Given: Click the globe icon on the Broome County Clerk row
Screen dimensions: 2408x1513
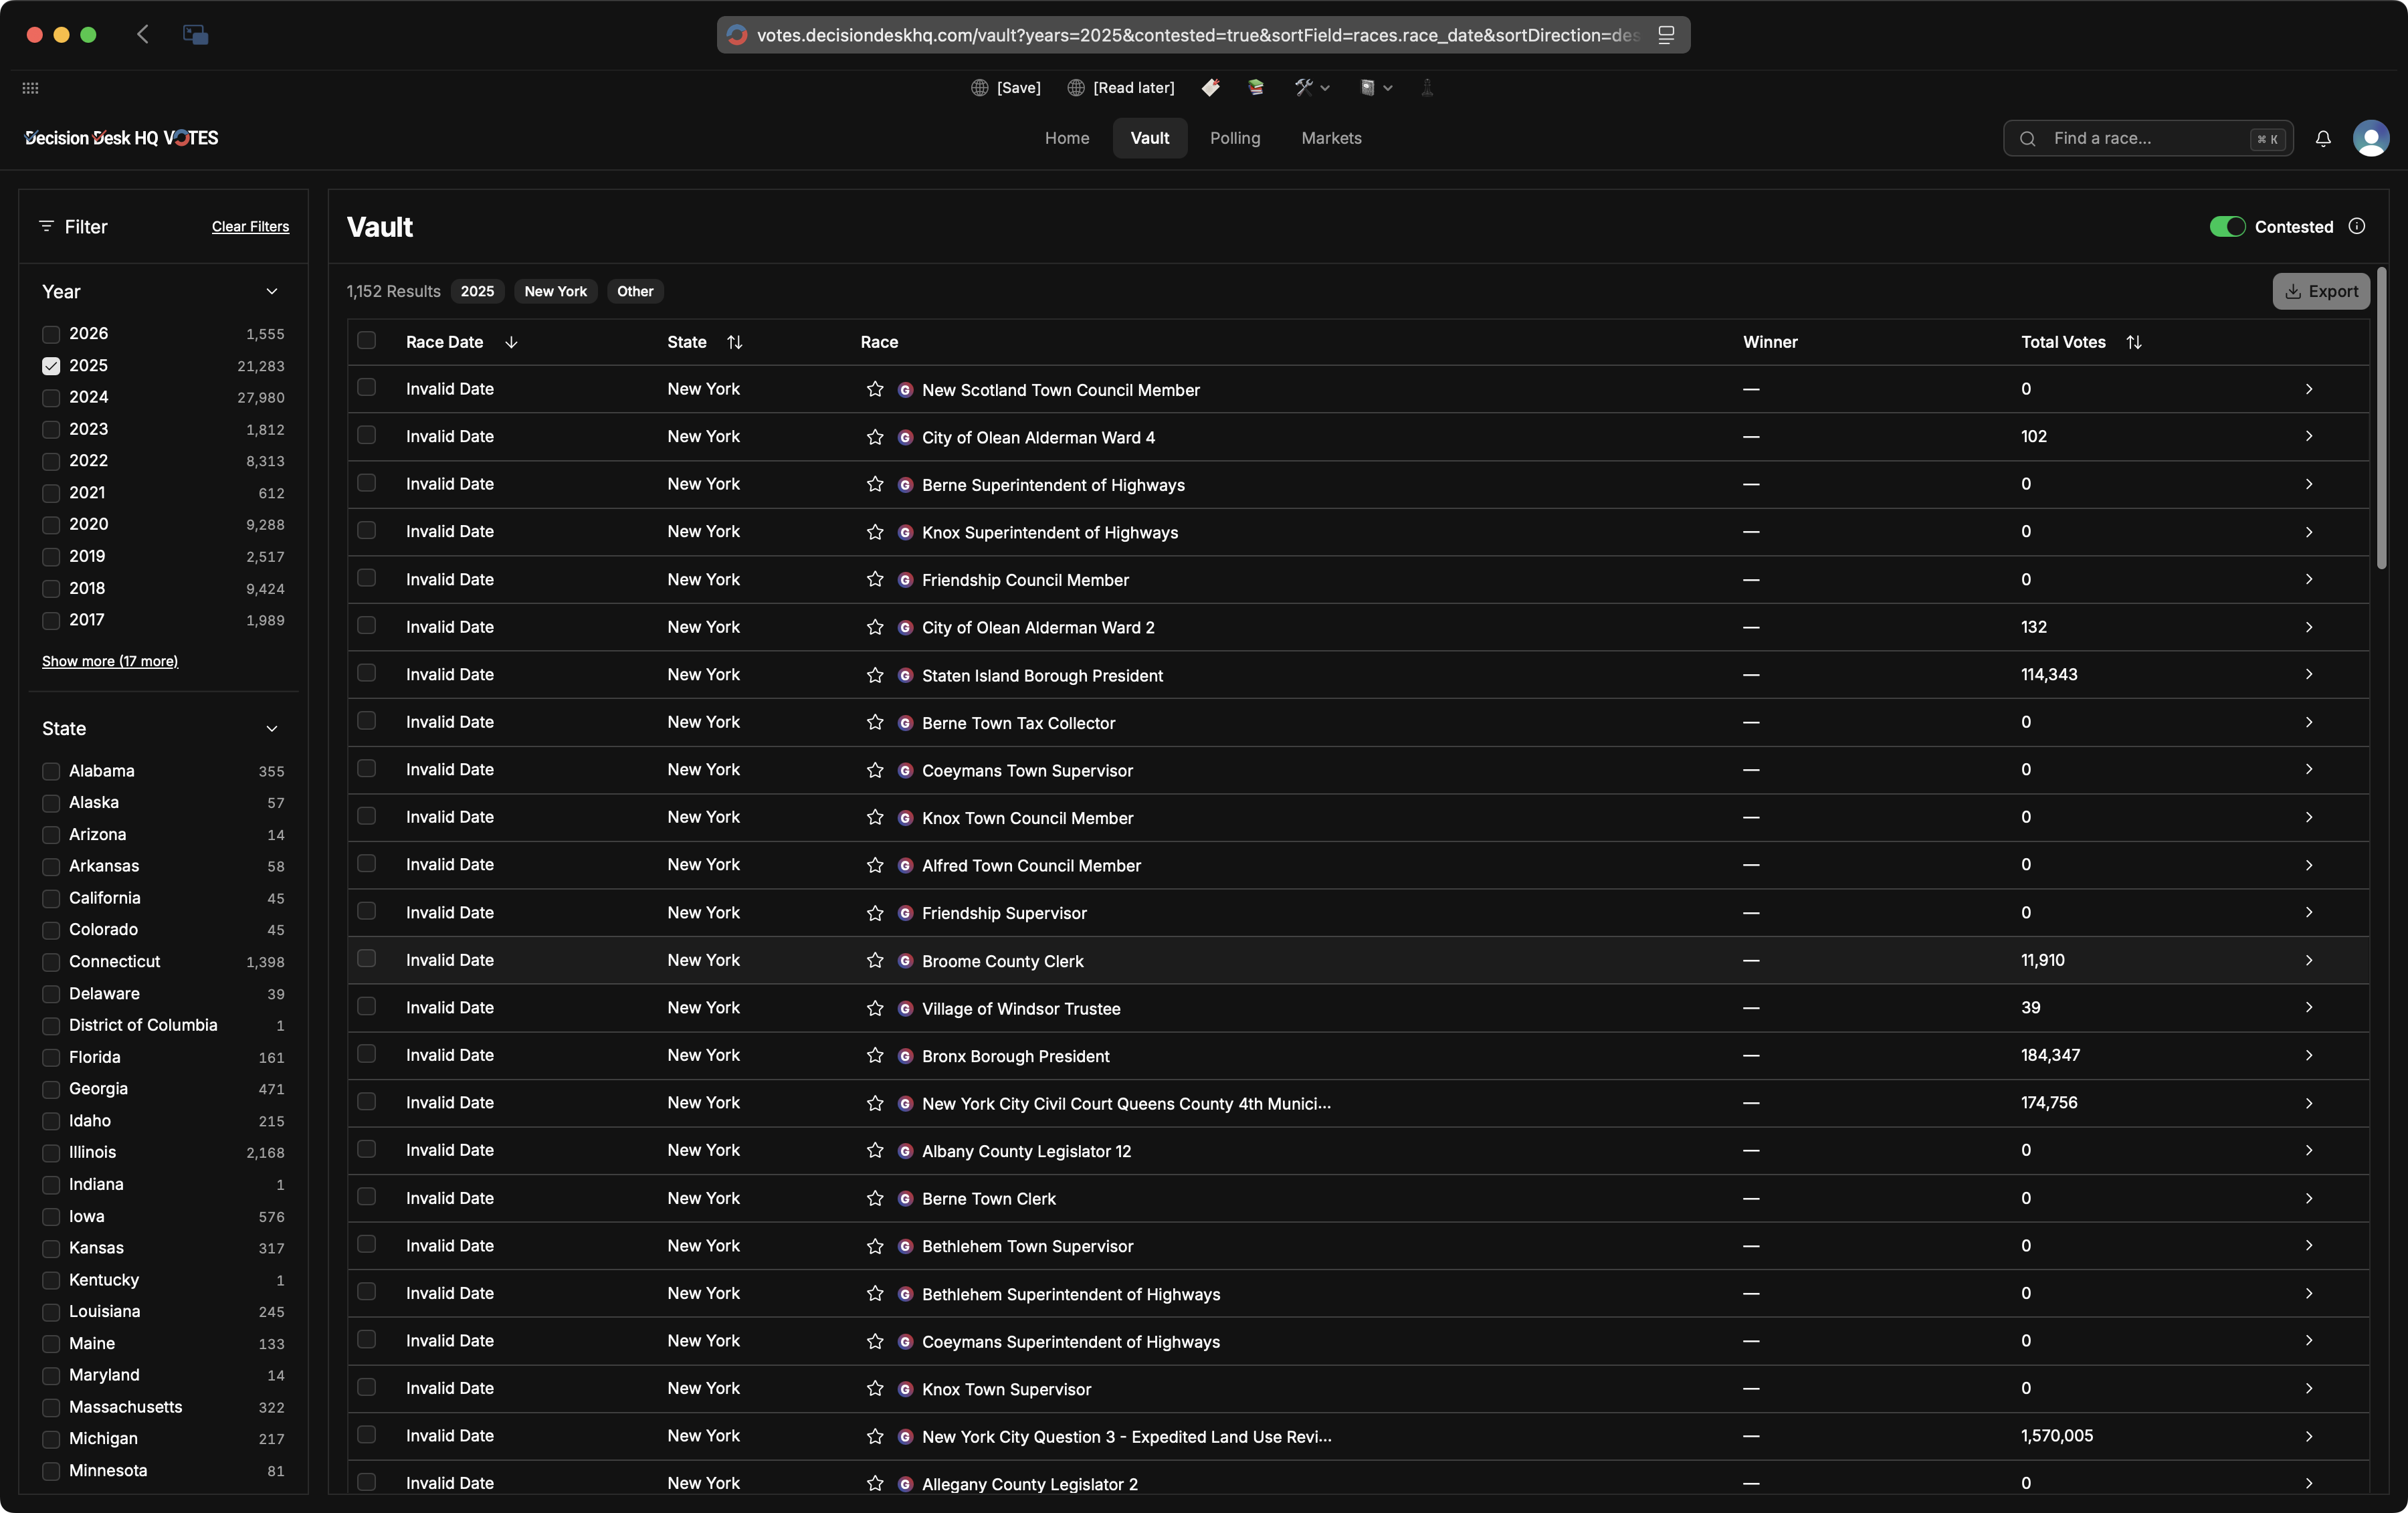Looking at the screenshot, I should pos(904,961).
